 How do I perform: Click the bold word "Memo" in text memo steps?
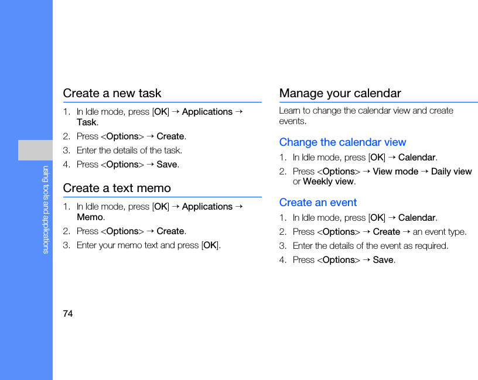pyautogui.click(x=90, y=217)
